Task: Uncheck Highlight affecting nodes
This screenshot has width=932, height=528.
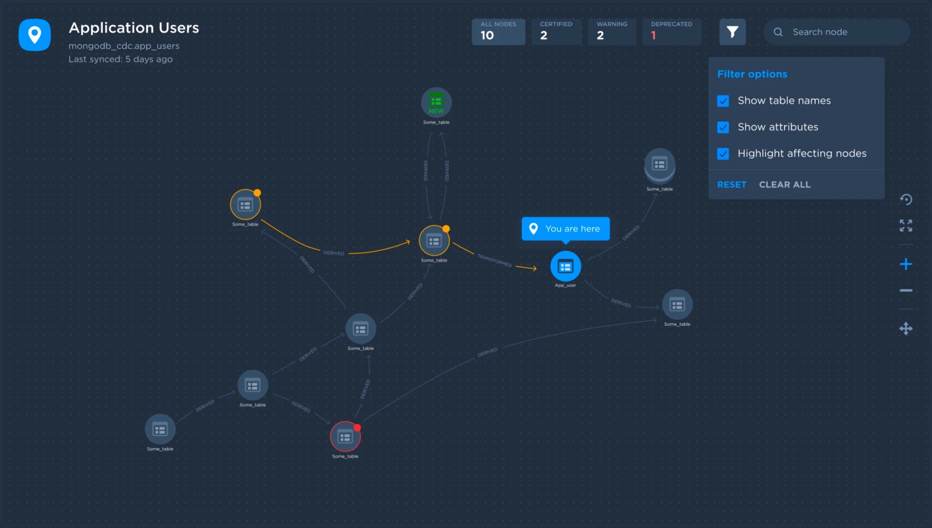Action: point(723,154)
